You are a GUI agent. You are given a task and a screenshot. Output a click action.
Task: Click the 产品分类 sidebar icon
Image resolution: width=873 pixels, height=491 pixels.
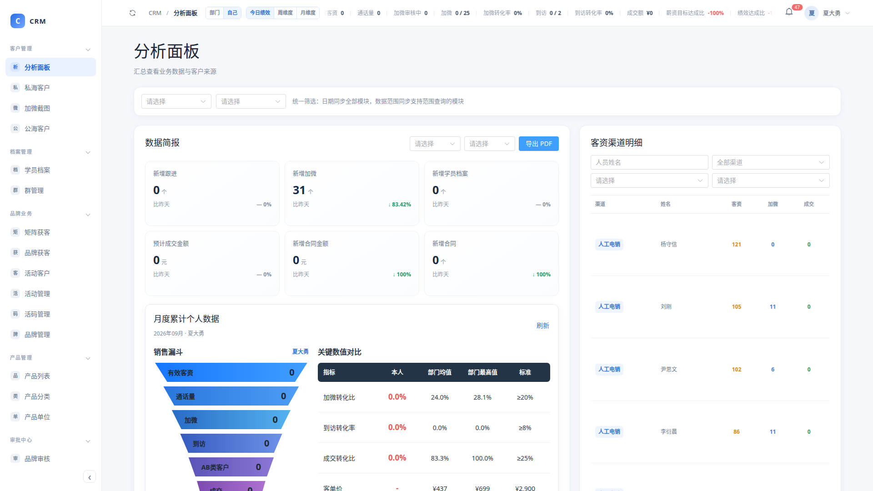15,396
